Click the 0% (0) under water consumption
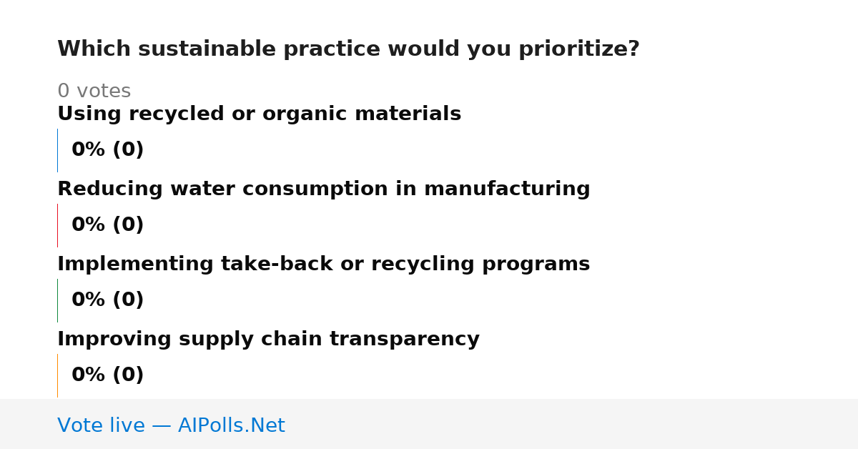858x449 pixels. (x=107, y=225)
